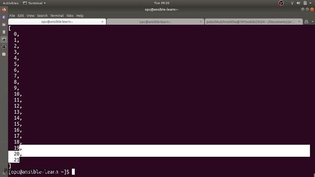Click the output line '0,'
This screenshot has width=315, height=177.
[16, 34]
